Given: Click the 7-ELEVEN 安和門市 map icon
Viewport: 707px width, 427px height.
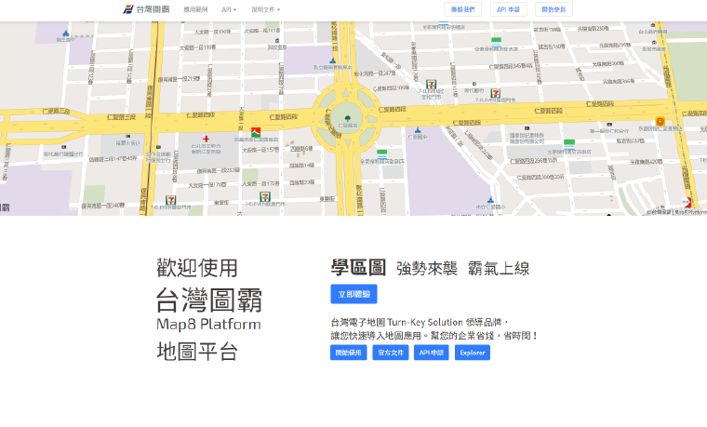Looking at the screenshot, I should (432, 85).
